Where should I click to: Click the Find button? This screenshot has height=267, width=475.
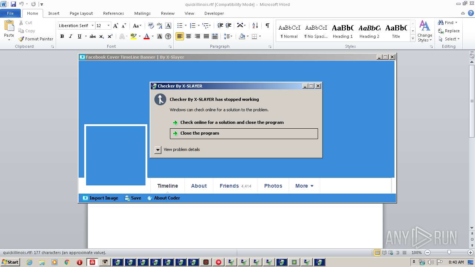click(448, 23)
